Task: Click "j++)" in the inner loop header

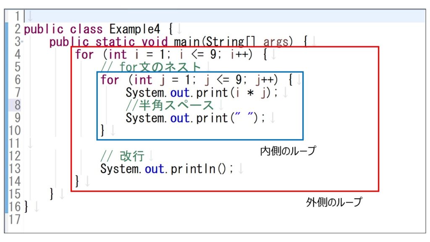Action: click(267, 80)
